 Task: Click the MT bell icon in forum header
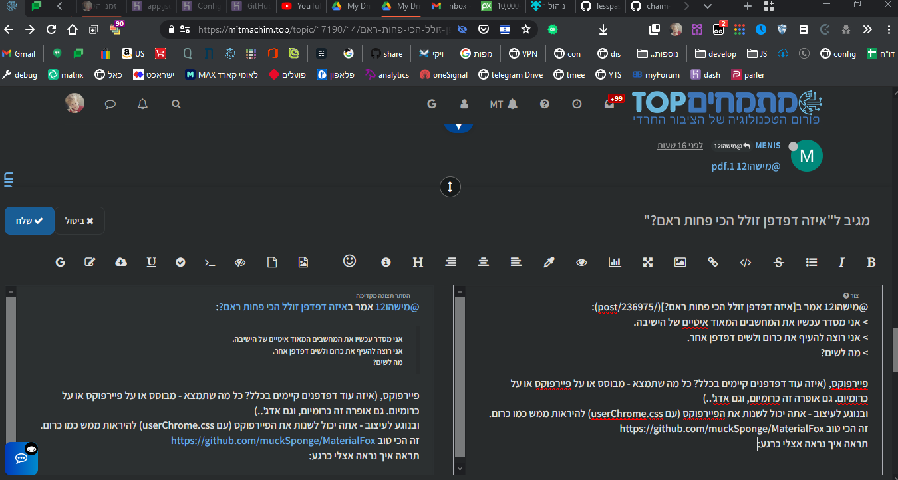[504, 104]
